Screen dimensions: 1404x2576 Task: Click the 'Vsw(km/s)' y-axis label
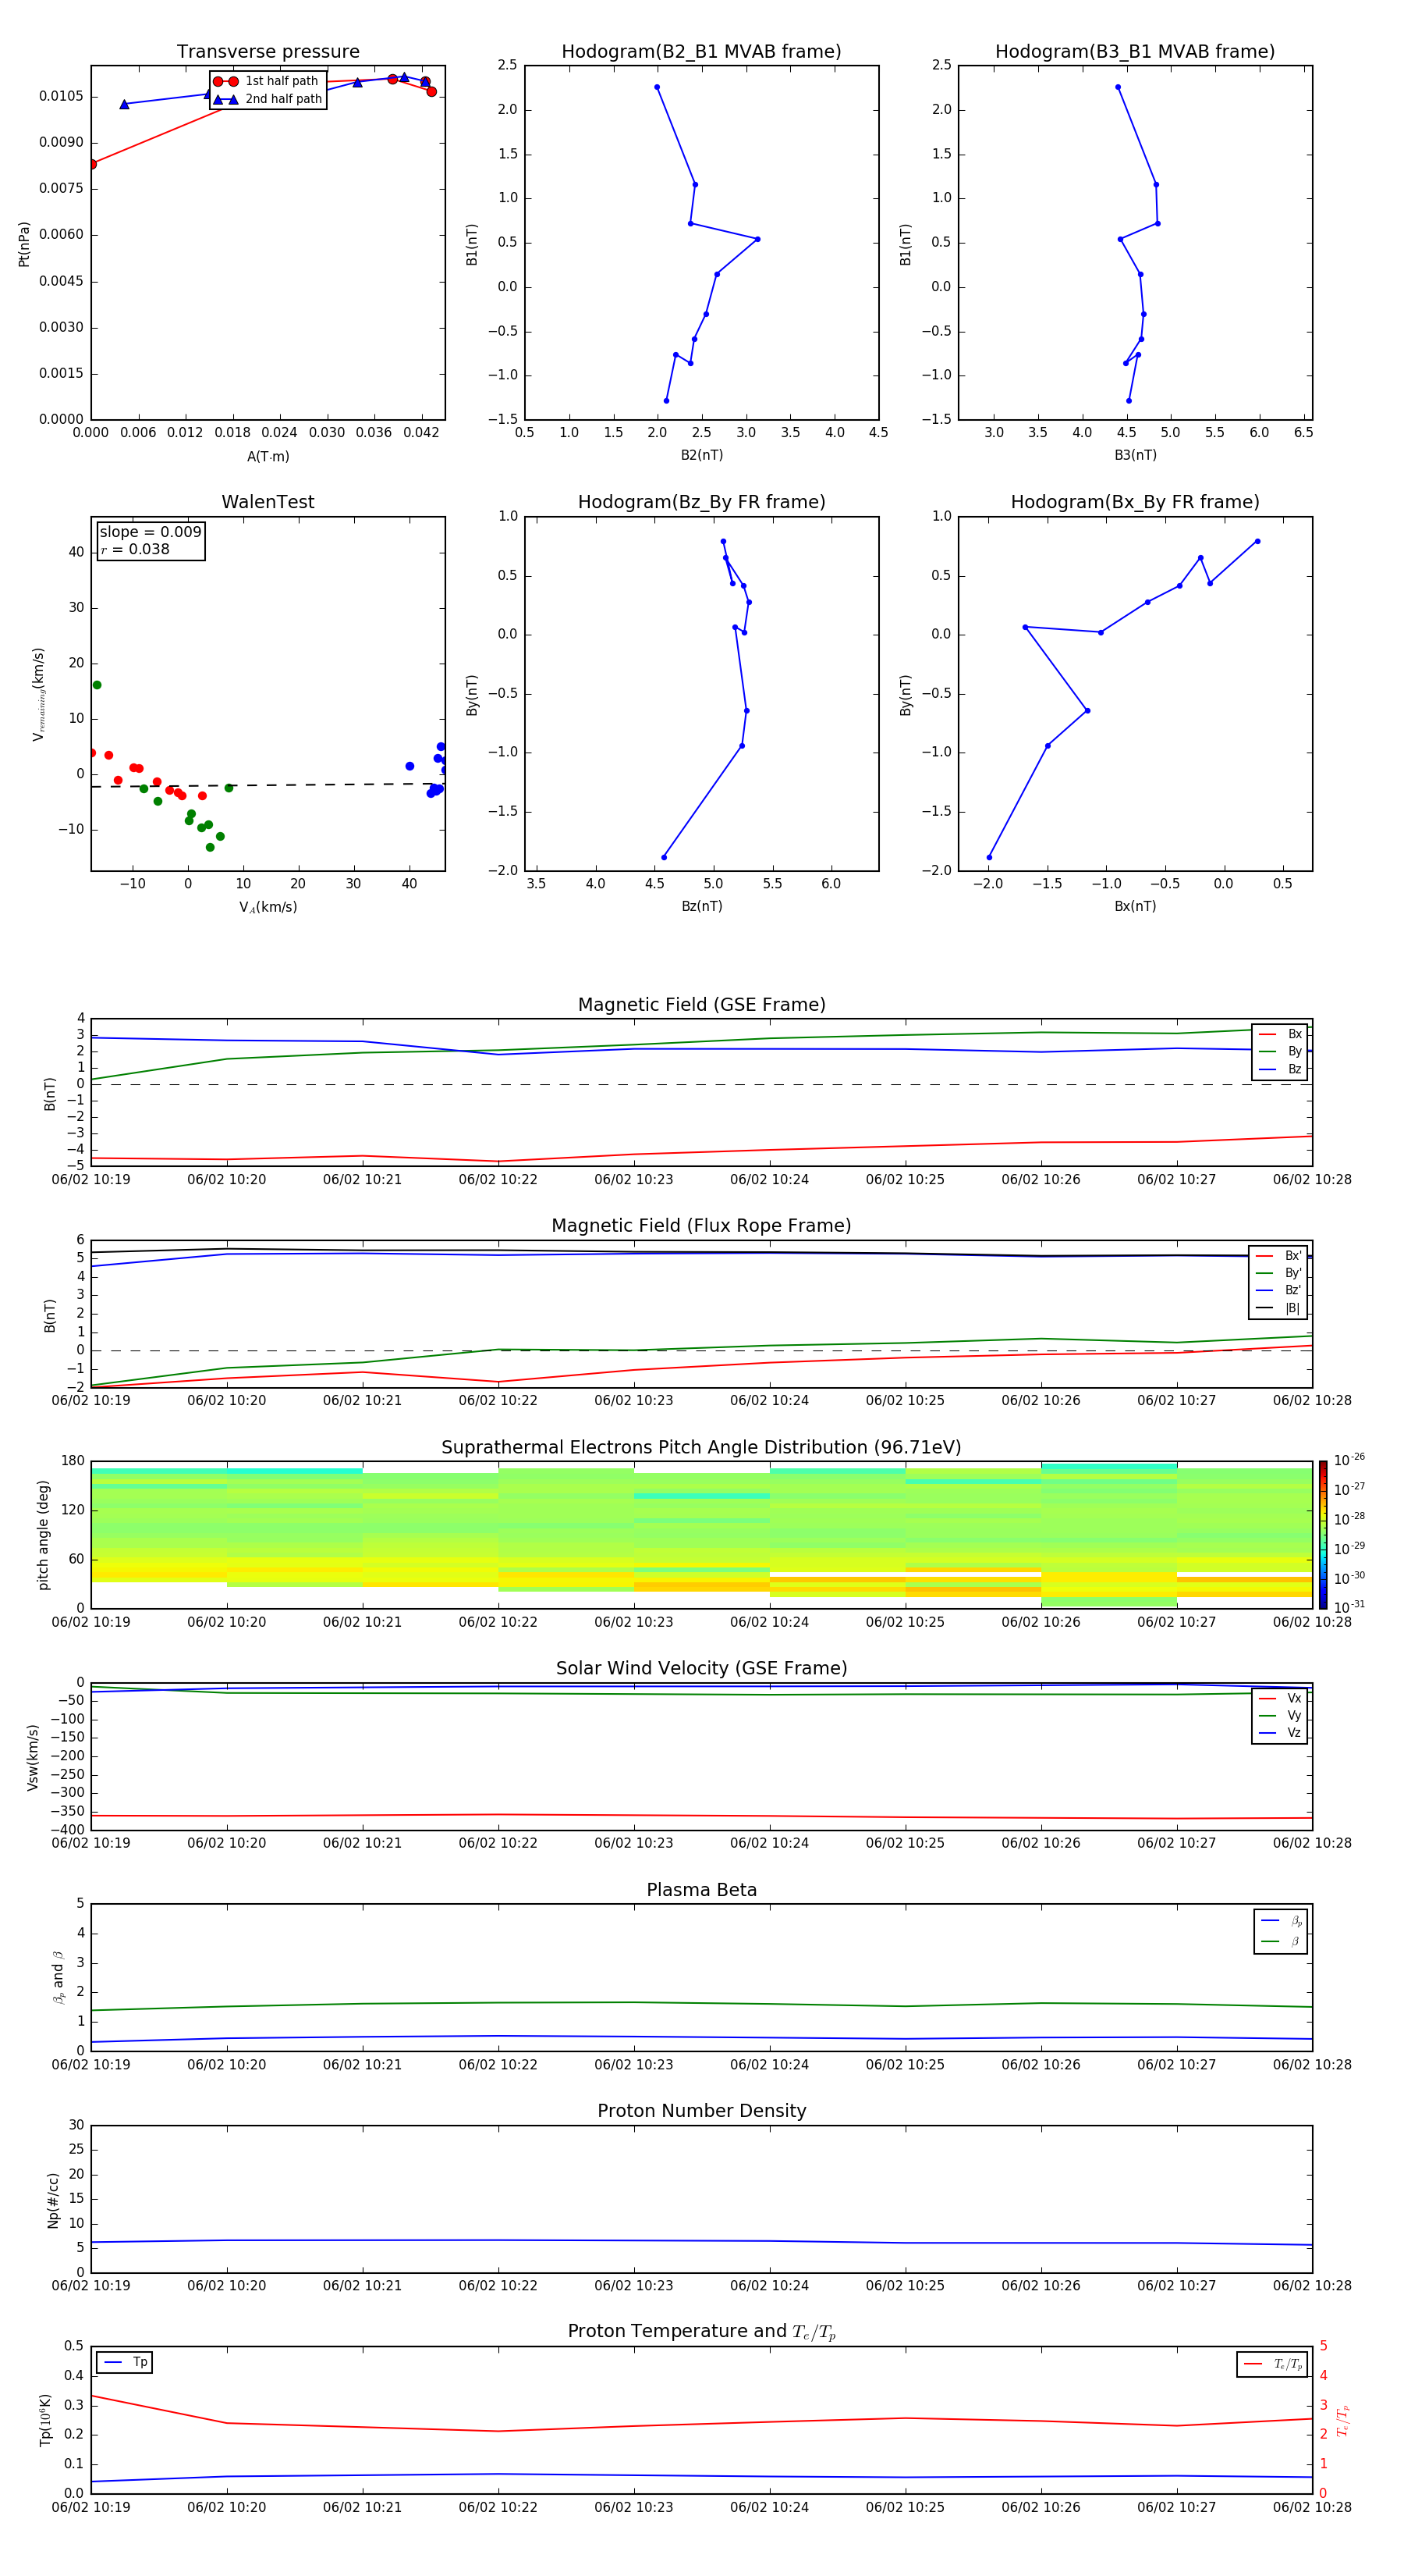33,1757
